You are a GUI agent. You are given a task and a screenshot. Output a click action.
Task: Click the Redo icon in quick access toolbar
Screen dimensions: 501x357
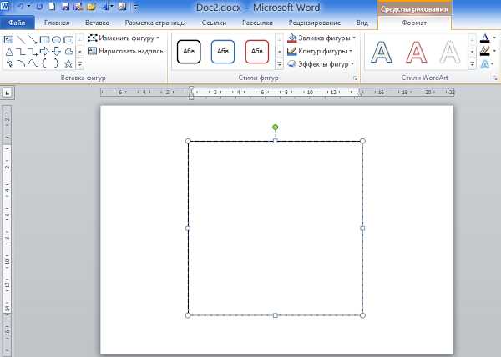[39, 7]
